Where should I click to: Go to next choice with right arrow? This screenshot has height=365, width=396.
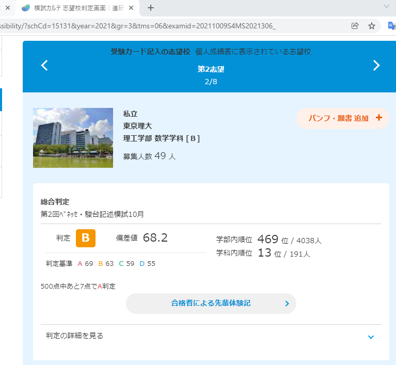376,66
